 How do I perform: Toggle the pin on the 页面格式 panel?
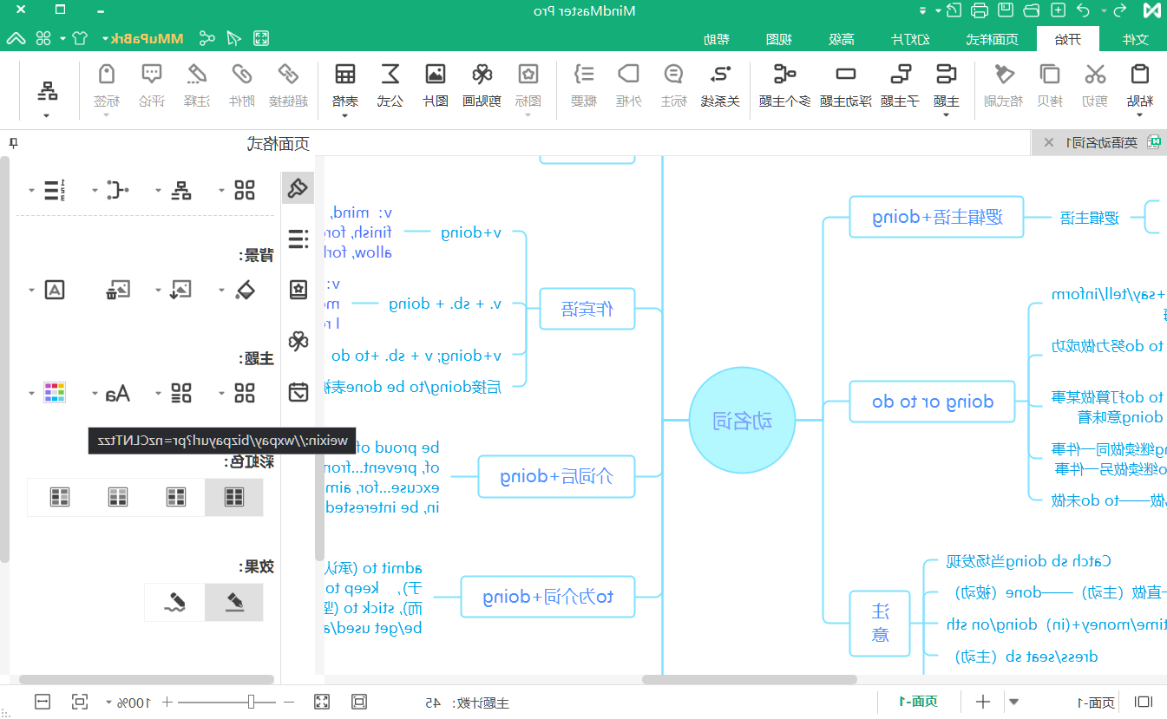click(13, 143)
